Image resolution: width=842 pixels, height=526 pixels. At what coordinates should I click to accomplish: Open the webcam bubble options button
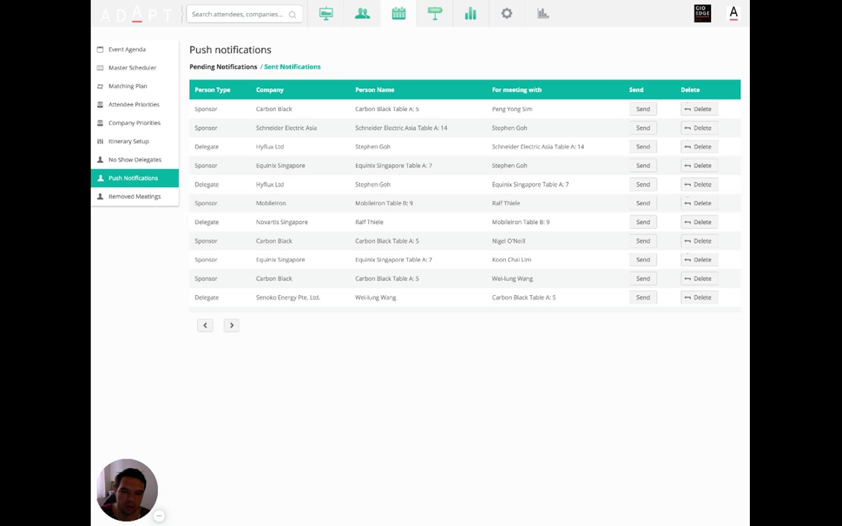pos(159,516)
